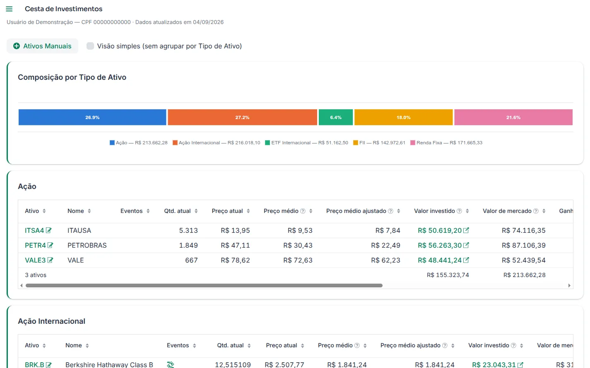Open external link icon next to R$ 48.441,24
The height and width of the screenshot is (368, 590).
[x=466, y=260]
